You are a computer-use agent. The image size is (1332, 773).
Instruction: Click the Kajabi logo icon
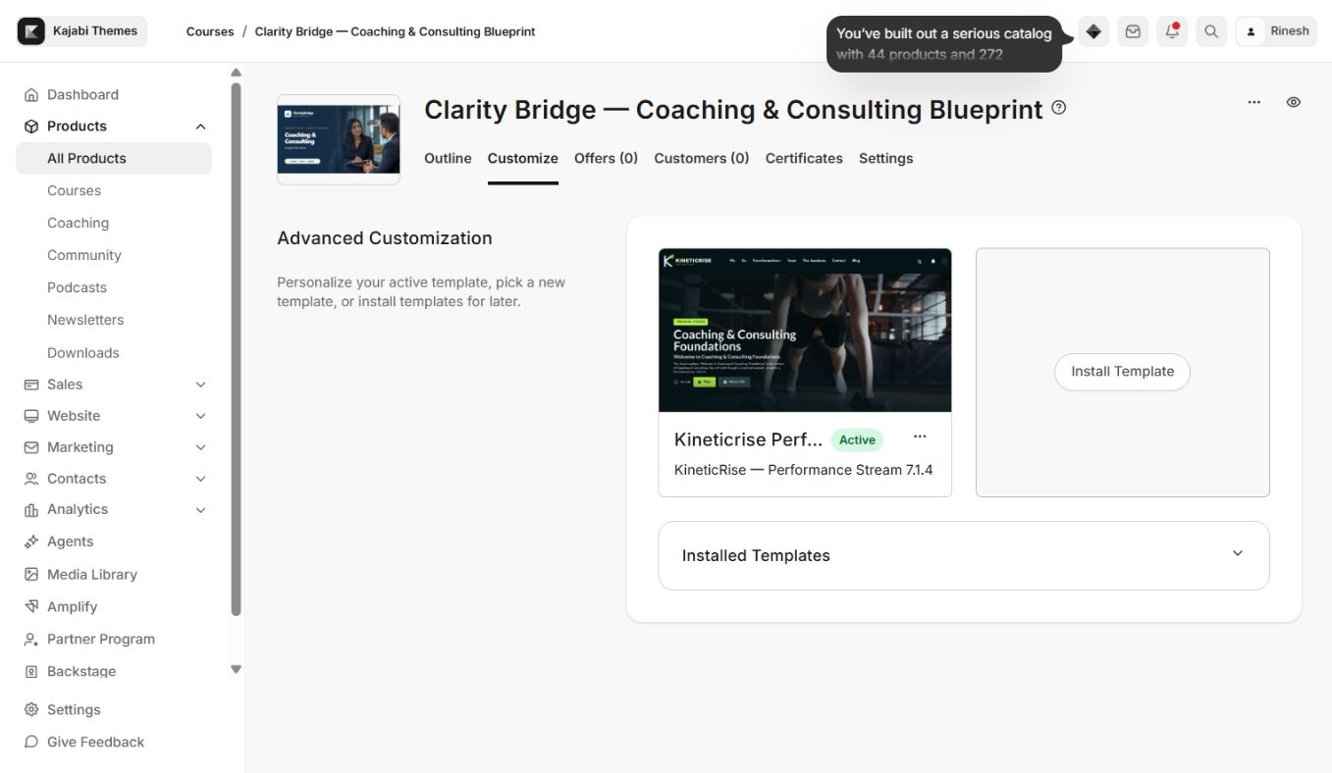[x=31, y=31]
